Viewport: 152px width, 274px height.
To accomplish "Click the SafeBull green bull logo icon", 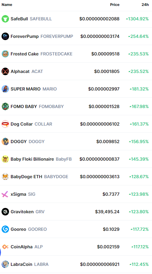I will coord(5,19).
